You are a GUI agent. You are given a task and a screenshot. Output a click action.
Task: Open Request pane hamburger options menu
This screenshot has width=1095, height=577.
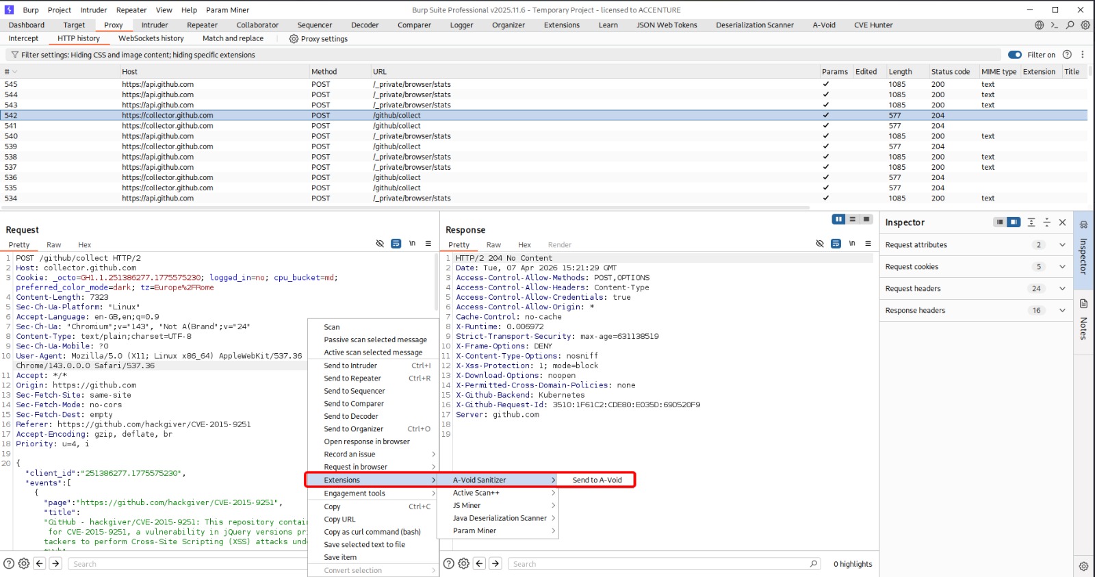(x=428, y=244)
